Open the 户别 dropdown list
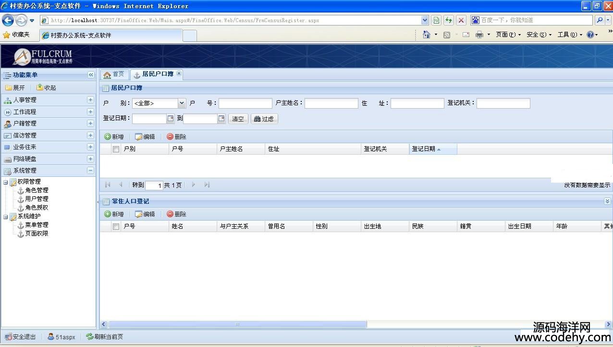This screenshot has height=347, width=613. tap(182, 103)
